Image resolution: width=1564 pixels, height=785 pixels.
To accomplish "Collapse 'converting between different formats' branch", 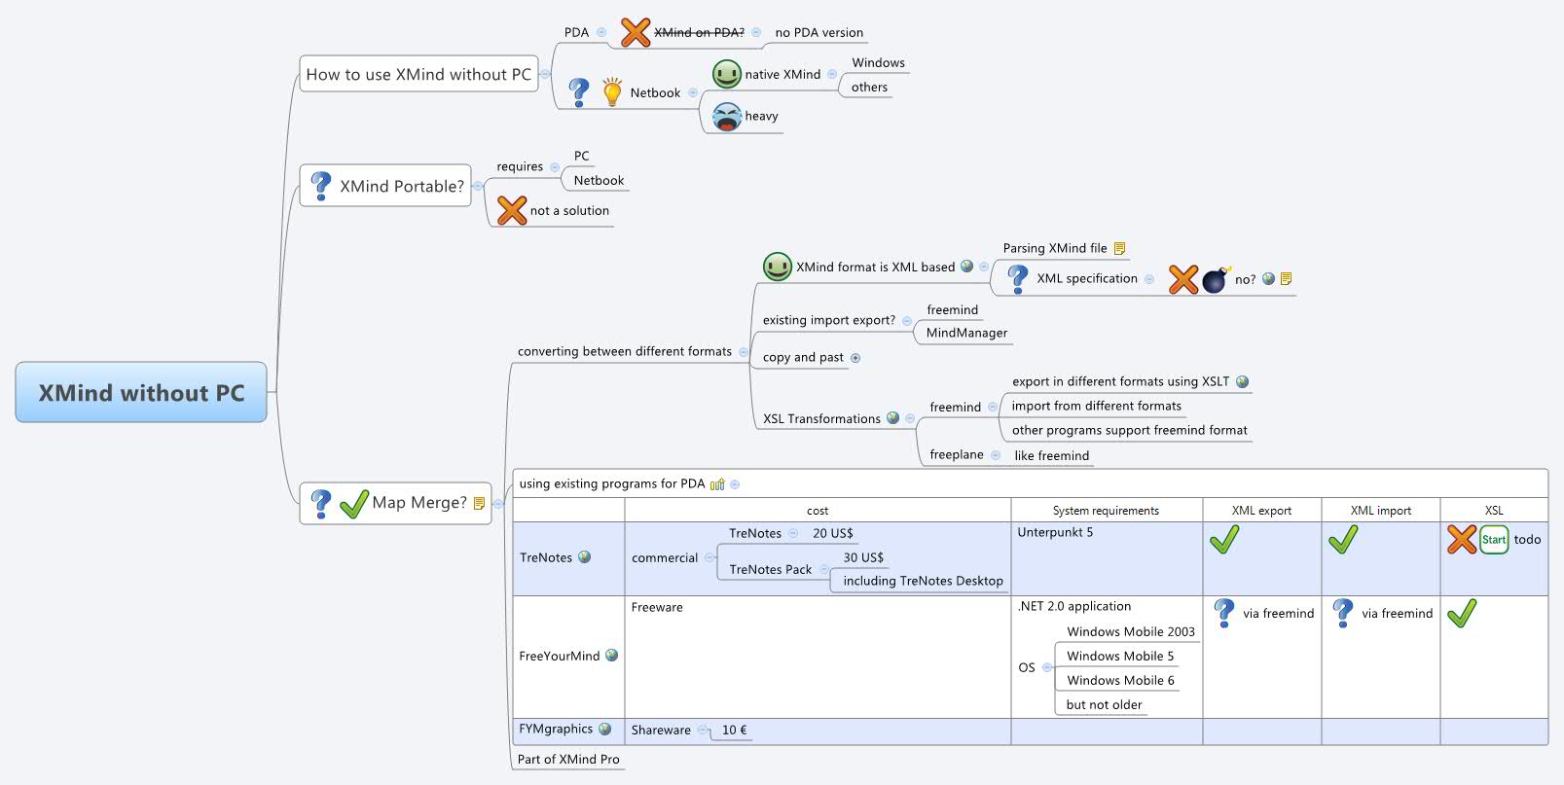I will tap(744, 352).
